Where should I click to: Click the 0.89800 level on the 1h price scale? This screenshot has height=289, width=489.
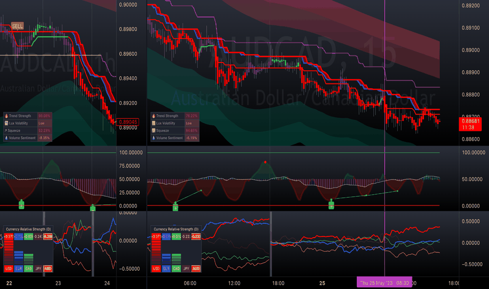pyautogui.click(x=128, y=29)
